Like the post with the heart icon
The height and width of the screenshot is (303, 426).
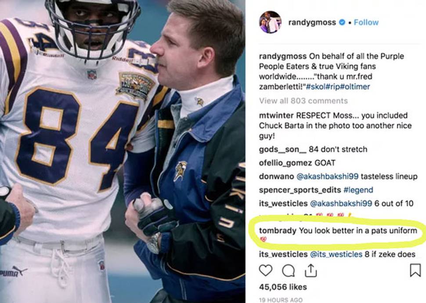coord(265,271)
